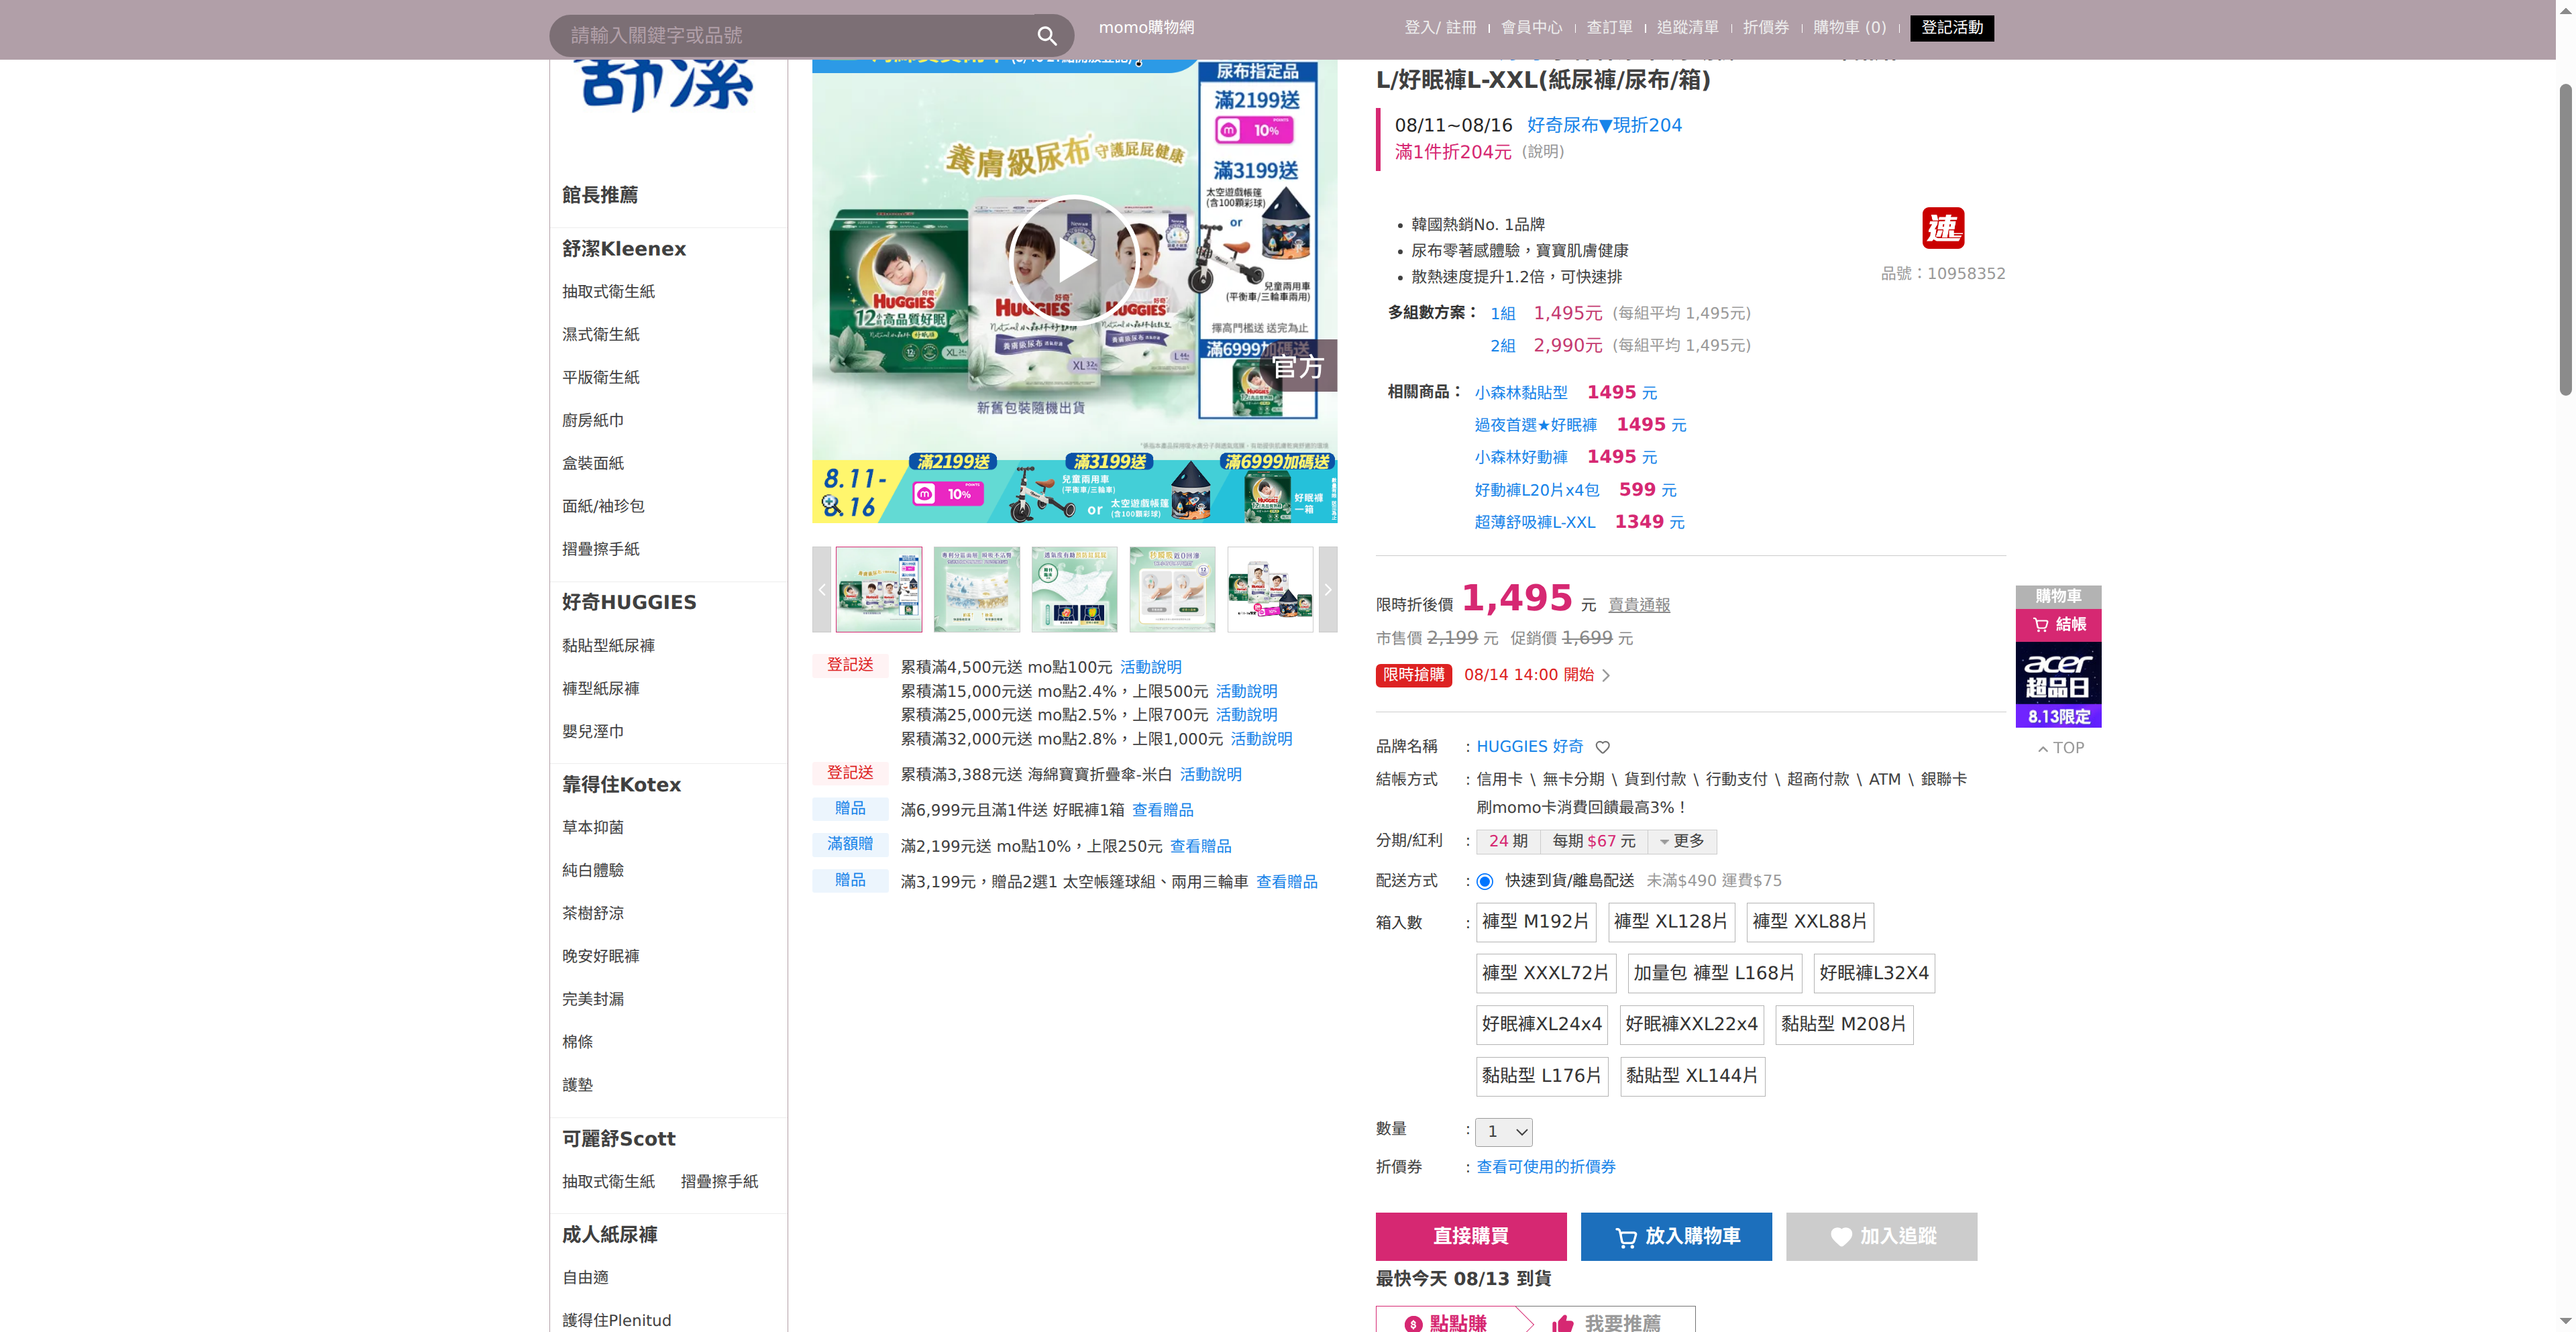
Task: Click the acer 超品日 banner
Action: (2058, 684)
